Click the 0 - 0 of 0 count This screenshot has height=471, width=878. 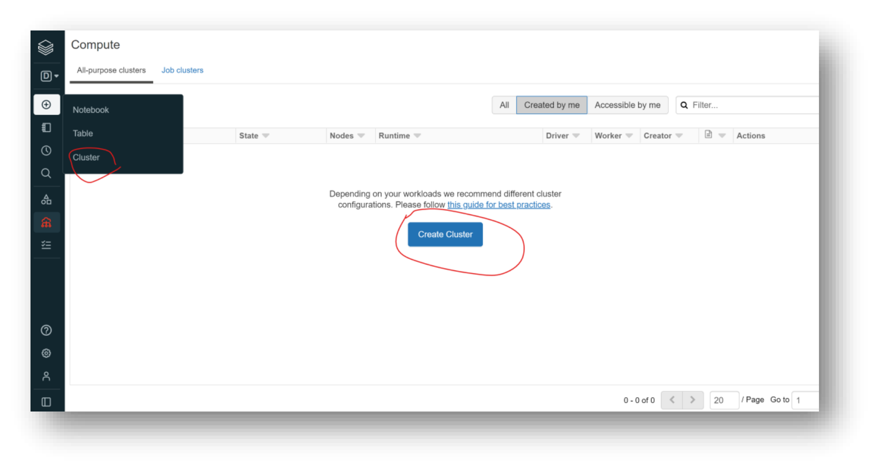[x=639, y=400]
